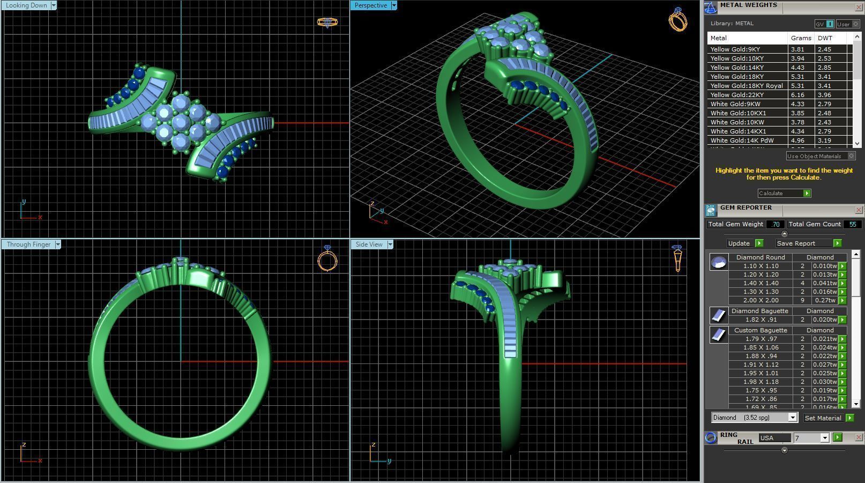Enable Use Object Materials toggle
Image resolution: width=865 pixels, height=483 pixels.
click(821, 156)
